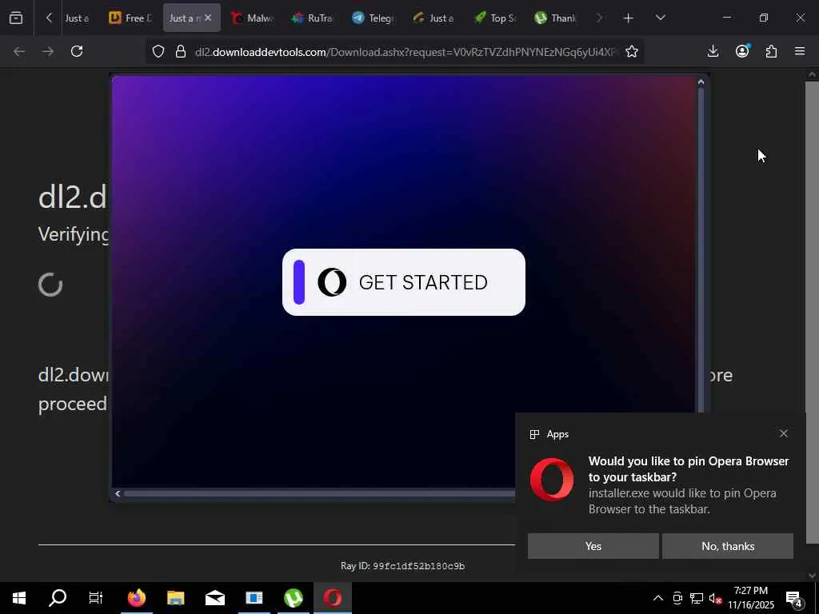Click the muted volume tray icon
Image resolution: width=819 pixels, height=614 pixels.
[x=715, y=598]
